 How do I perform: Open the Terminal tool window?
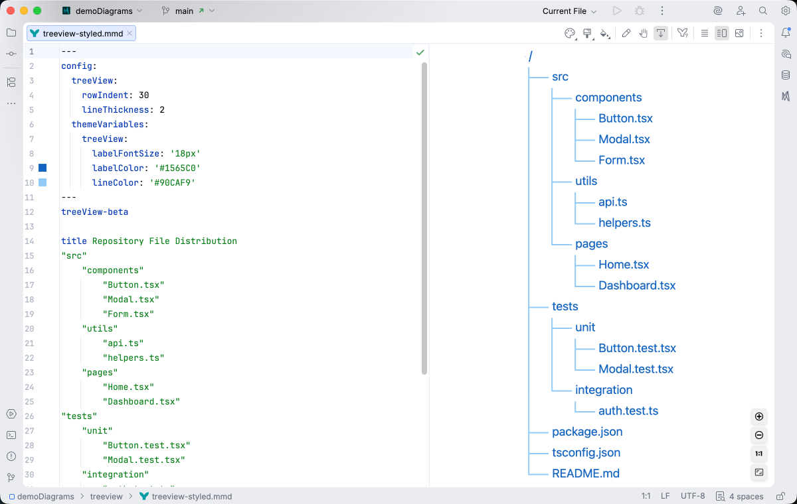11,434
